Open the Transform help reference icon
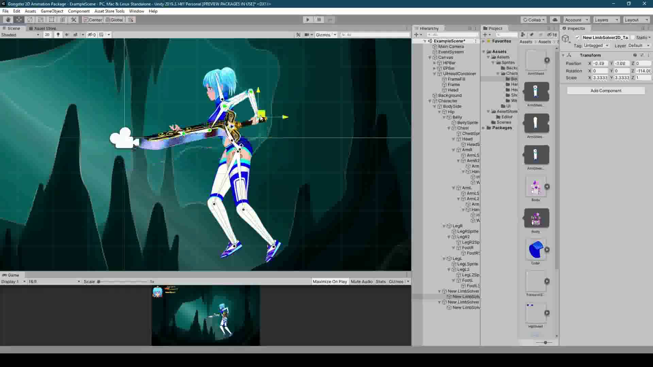 635,55
